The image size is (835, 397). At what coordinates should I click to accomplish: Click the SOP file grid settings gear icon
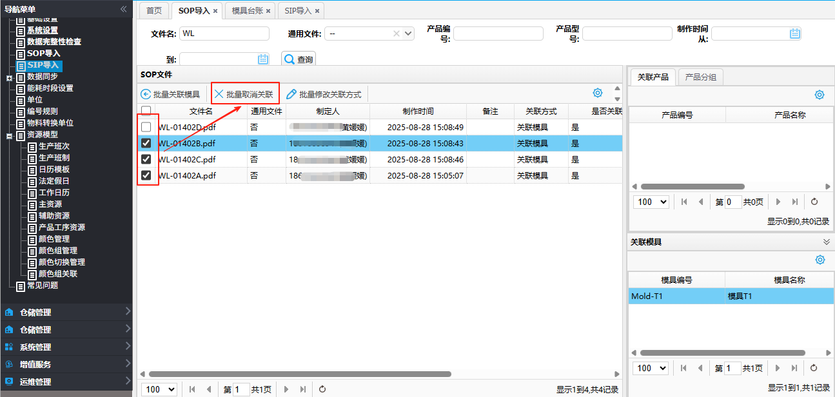point(598,93)
